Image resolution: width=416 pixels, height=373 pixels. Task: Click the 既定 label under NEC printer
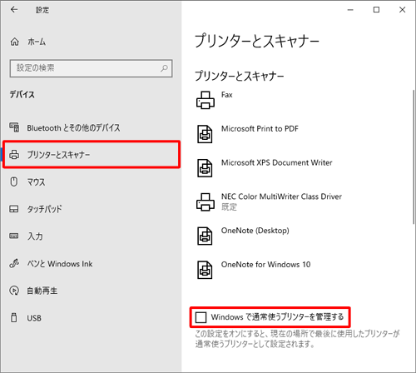tap(229, 207)
